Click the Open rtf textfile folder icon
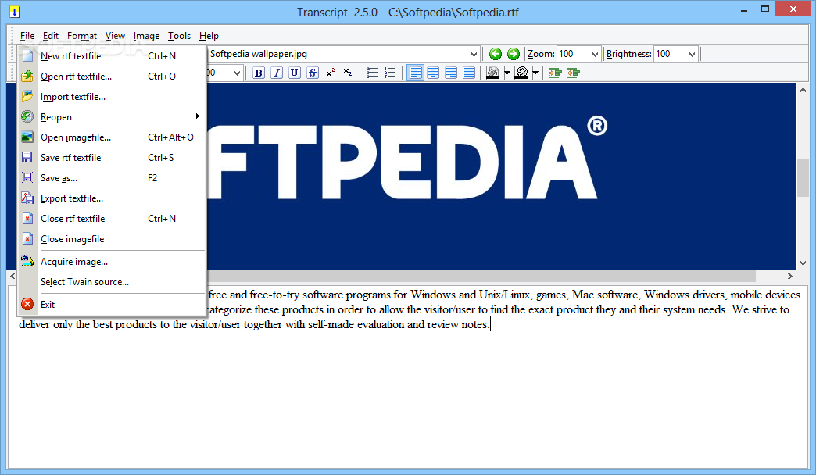This screenshot has width=816, height=475. pos(27,76)
